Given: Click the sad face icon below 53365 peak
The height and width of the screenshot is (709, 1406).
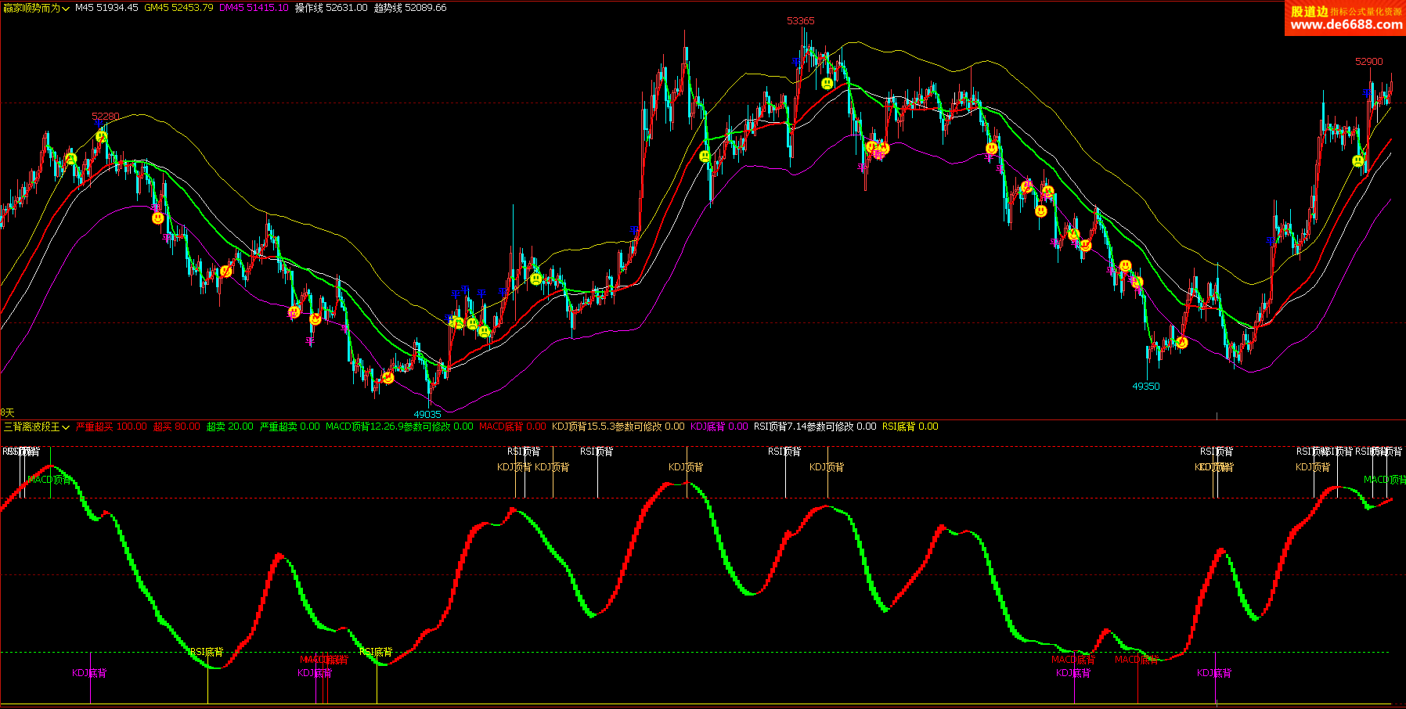Looking at the screenshot, I should (827, 83).
